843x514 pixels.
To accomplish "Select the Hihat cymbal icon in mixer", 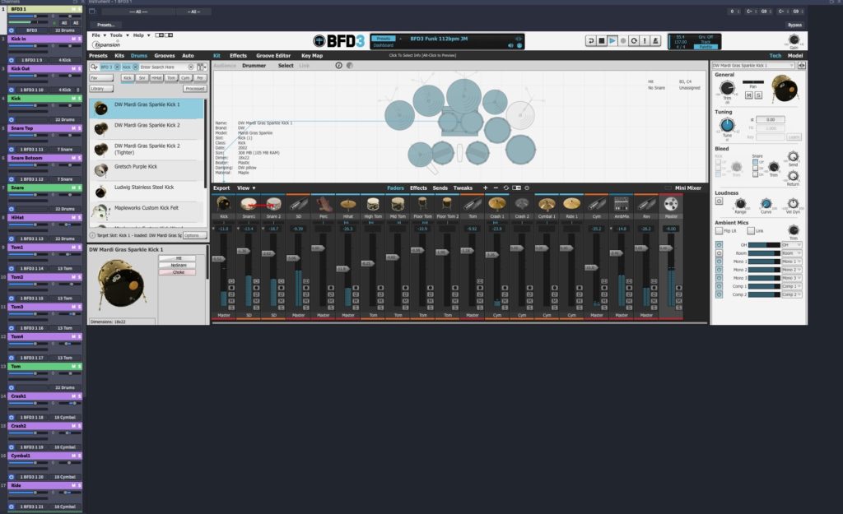I will 348,204.
